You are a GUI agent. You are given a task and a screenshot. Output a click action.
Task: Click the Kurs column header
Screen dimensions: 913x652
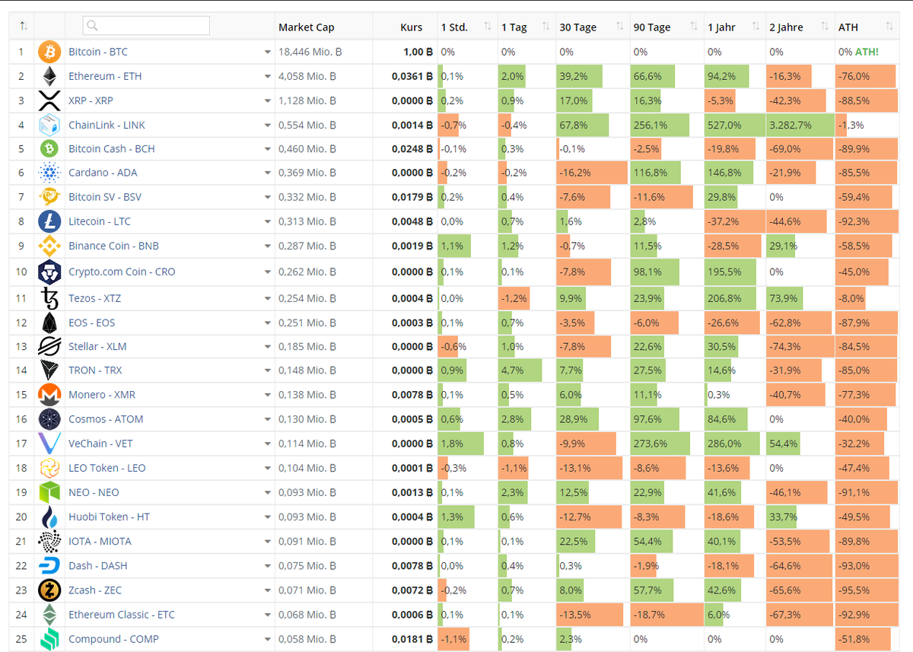coord(412,27)
